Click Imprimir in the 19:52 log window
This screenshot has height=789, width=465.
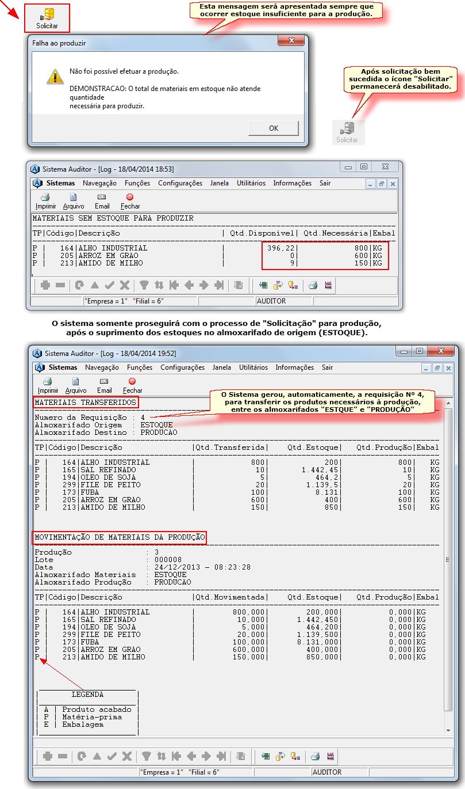tap(48, 385)
